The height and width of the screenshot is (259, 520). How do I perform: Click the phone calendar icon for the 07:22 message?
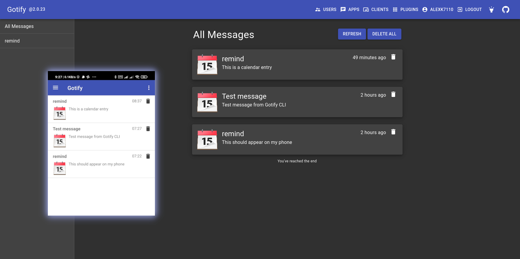pyautogui.click(x=59, y=168)
